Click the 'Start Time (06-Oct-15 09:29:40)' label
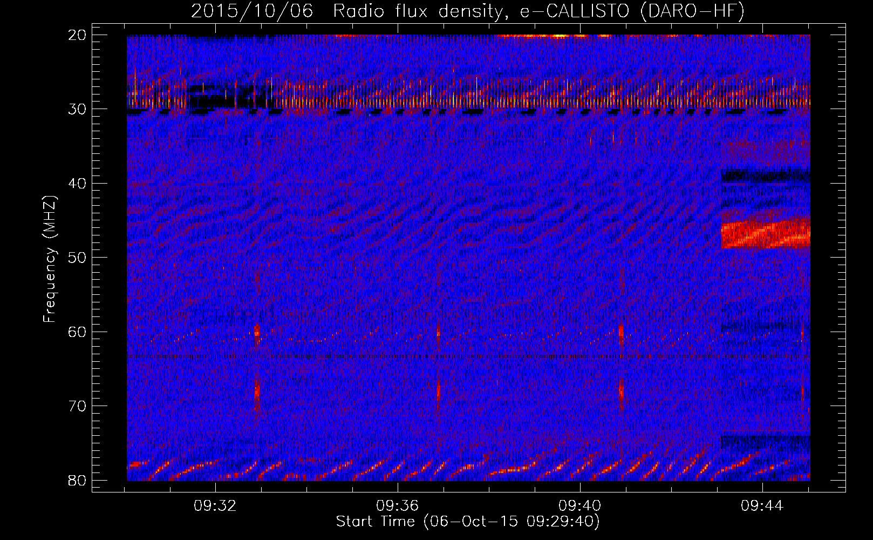Viewport: 873px width, 540px height. pyautogui.click(x=468, y=522)
